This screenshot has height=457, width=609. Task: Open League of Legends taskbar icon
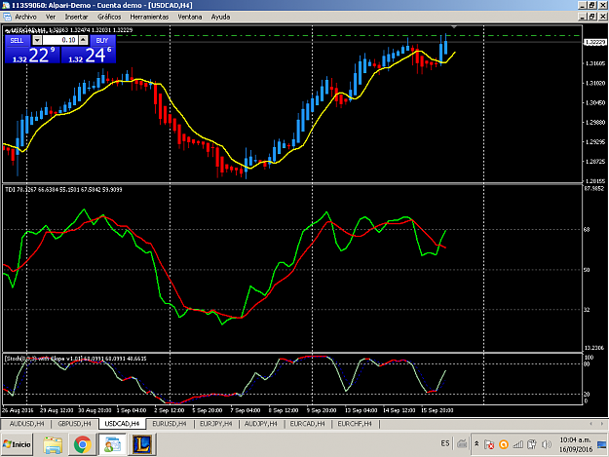tap(142, 445)
